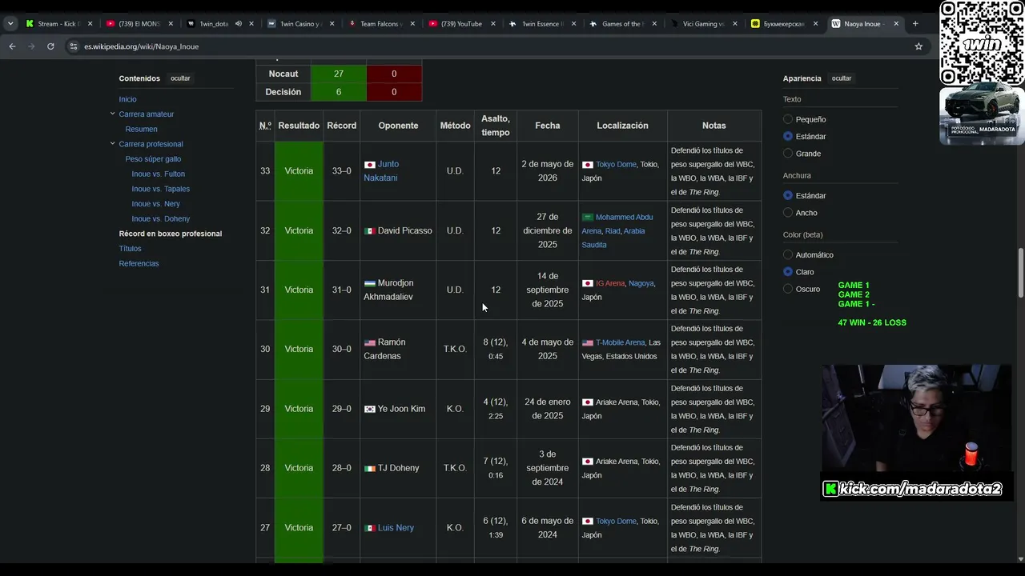Screen dimensions: 1025x576
Task: Open Tokyo Dome link in row 33
Action: pos(616,164)
